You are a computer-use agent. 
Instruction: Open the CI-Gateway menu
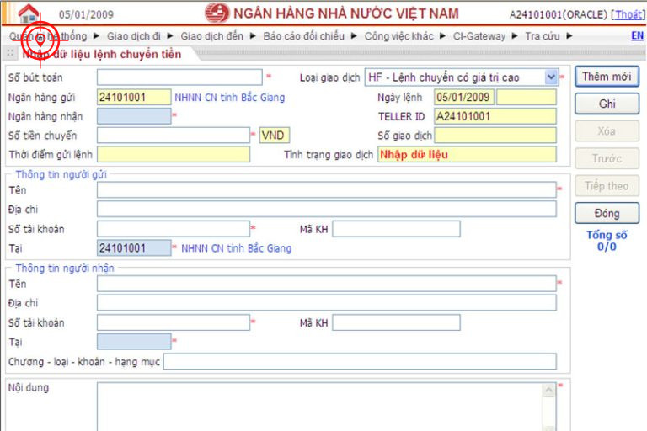(479, 36)
